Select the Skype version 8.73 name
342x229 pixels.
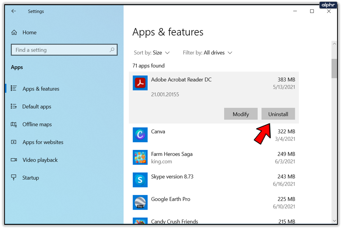point(172,176)
